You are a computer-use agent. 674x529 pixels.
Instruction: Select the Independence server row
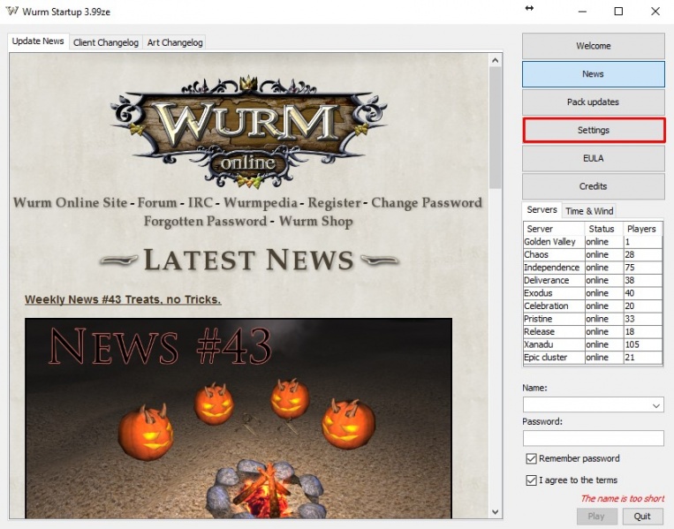[x=593, y=268]
